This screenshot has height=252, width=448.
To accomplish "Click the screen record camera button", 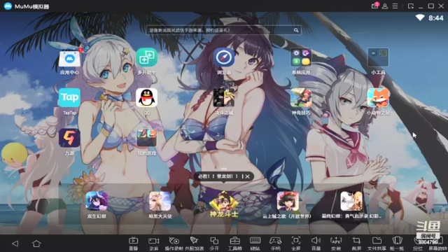I will [153, 244].
